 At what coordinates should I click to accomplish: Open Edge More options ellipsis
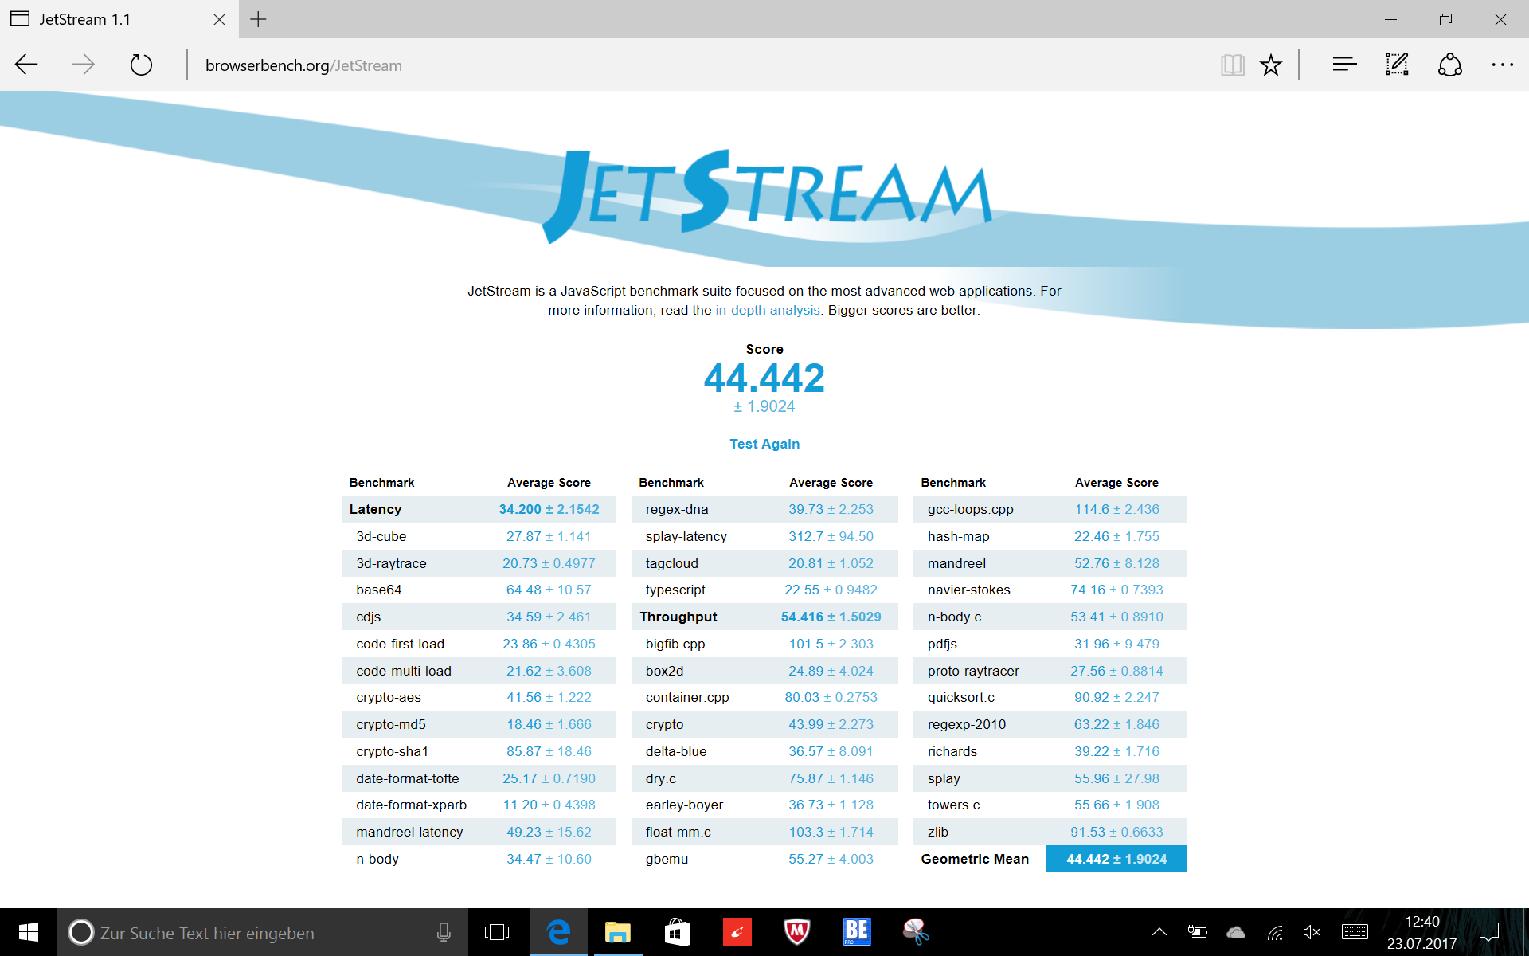pos(1502,65)
